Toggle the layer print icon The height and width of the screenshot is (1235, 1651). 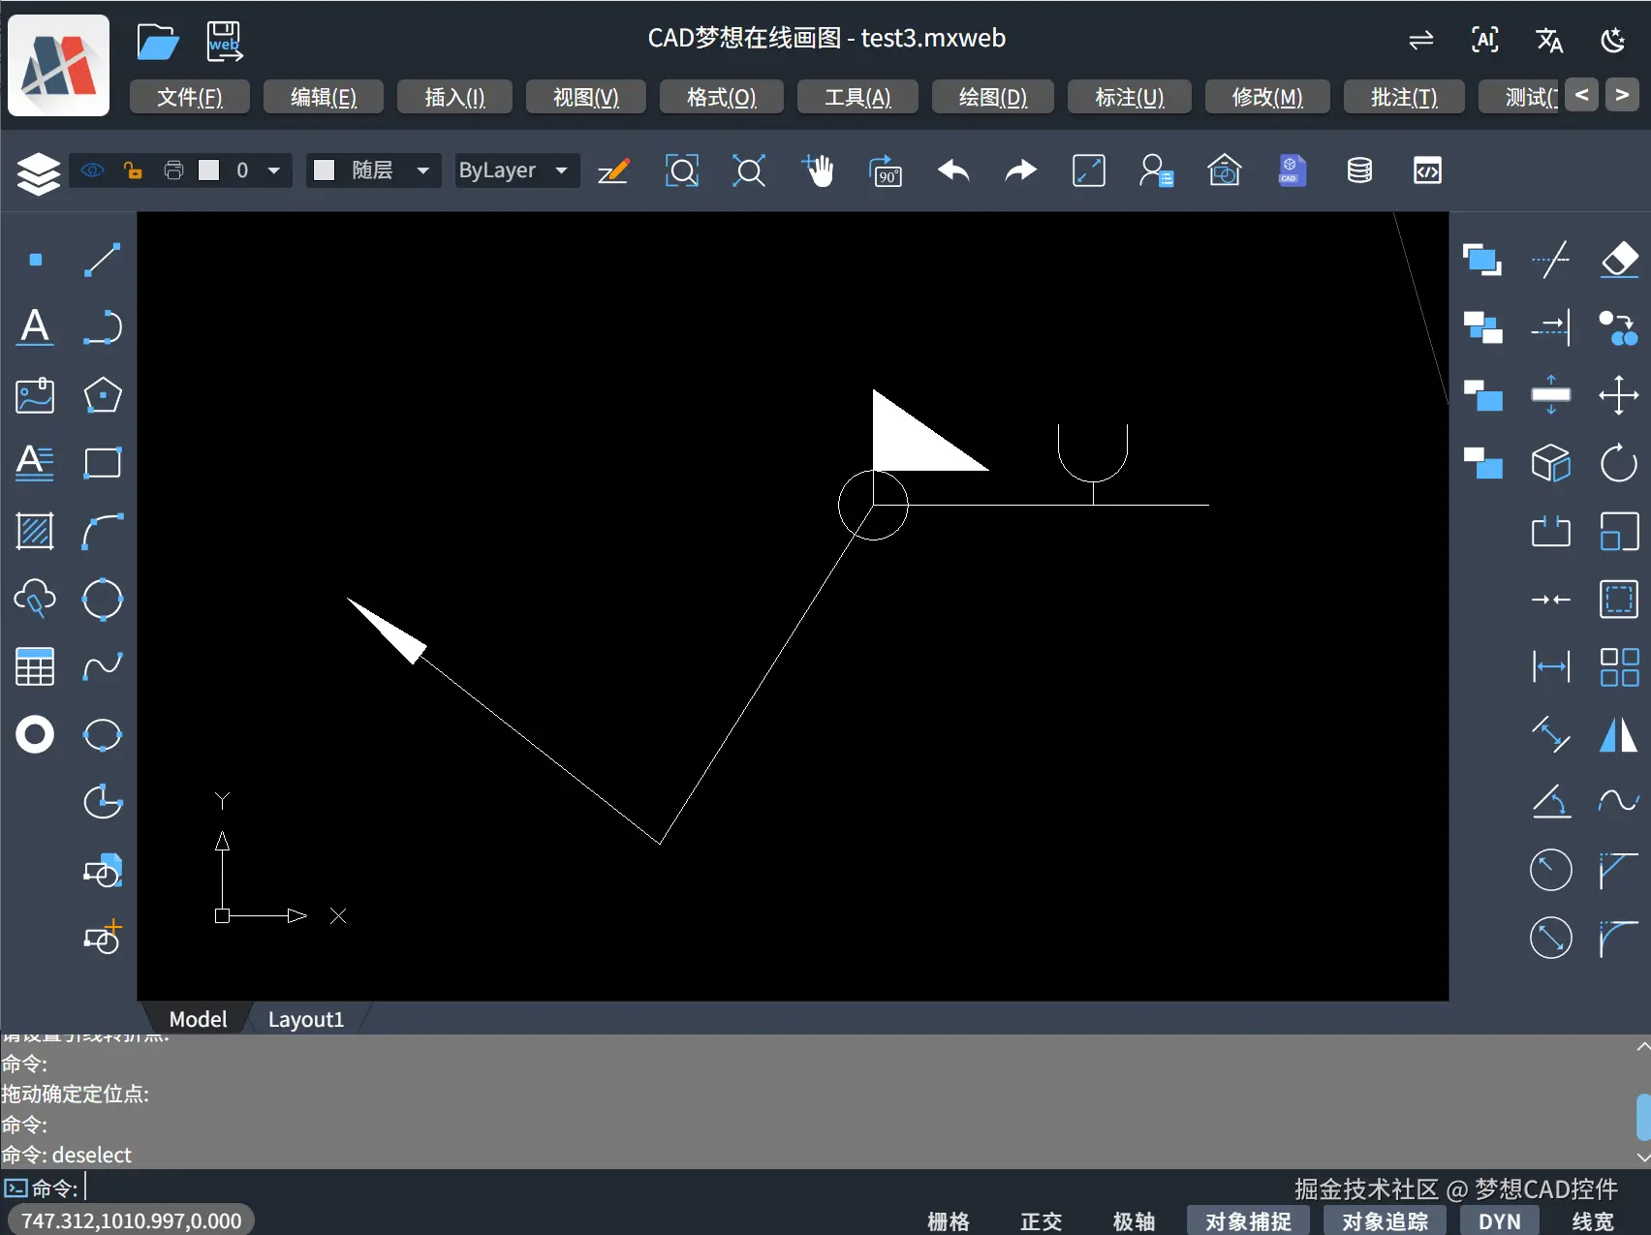173,170
